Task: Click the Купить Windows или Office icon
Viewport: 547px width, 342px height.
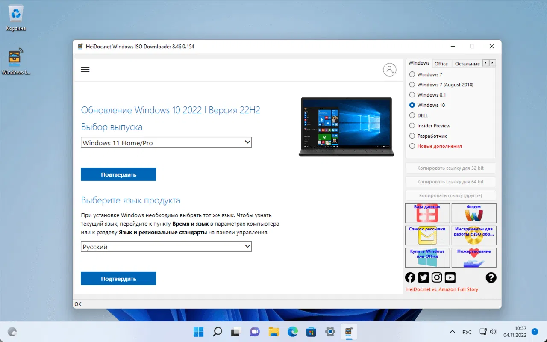Action: click(427, 257)
